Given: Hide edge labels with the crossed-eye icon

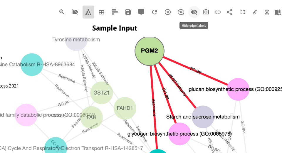Looking at the screenshot, I should pos(194,12).
